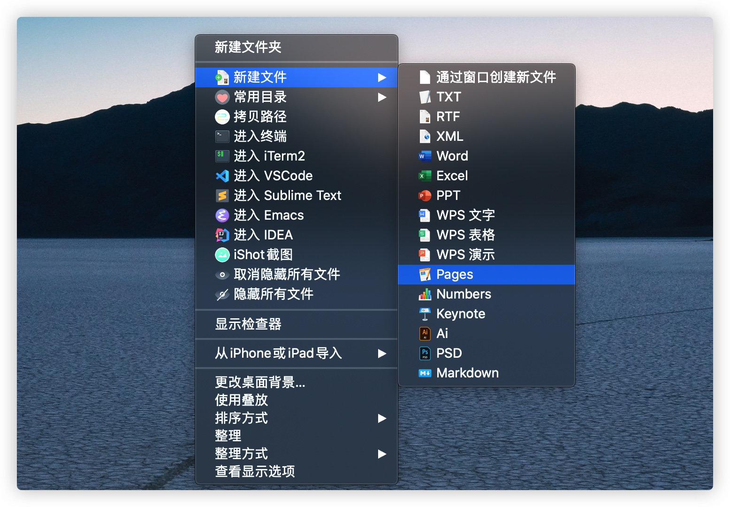Choose the Markdown label text
Screen dimensions: 730x507
pyautogui.click(x=467, y=373)
